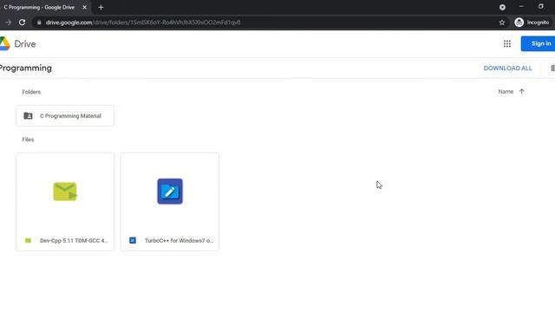Image resolution: width=555 pixels, height=312 pixels.
Task: Click DOWNLOAD ALL
Action: point(507,68)
